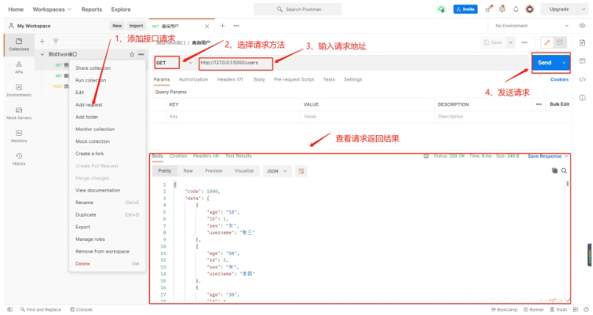Open the JSON format dropdown
This screenshot has height=315, width=593.
pos(277,170)
